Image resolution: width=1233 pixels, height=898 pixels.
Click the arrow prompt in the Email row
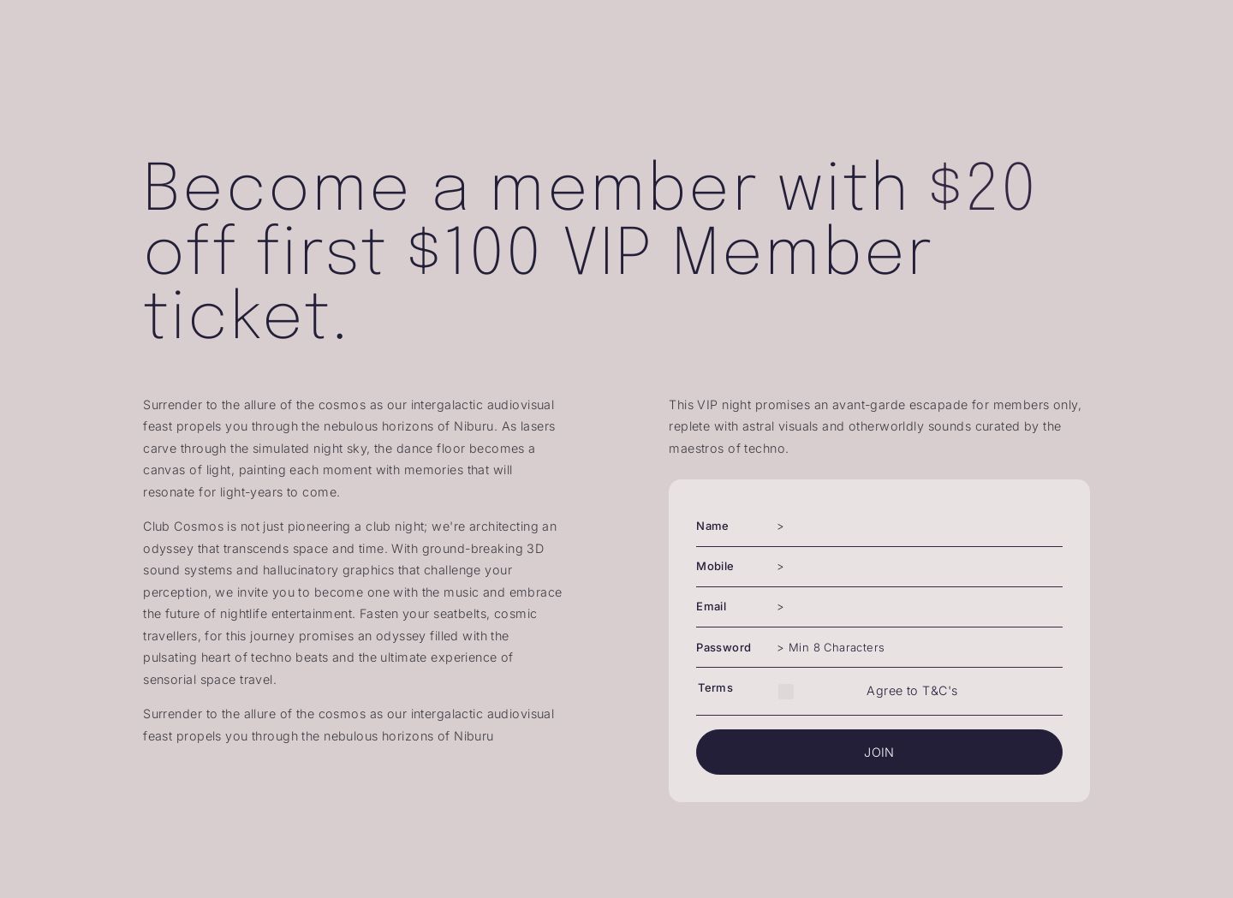point(780,607)
